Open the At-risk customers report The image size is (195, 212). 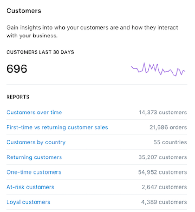(30, 187)
